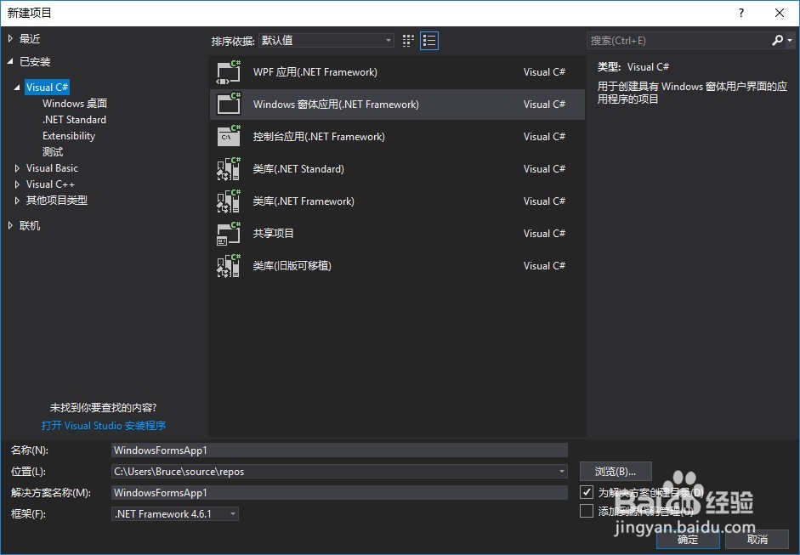The width and height of the screenshot is (800, 555).
Task: Select 类库(.NET Framework) template
Action: pos(397,201)
